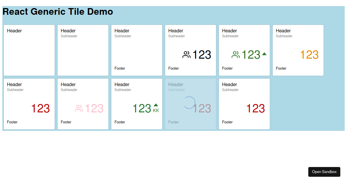Click the green 123 beside the people icon
Image resolution: width=347 pixels, height=182 pixels.
[251, 55]
